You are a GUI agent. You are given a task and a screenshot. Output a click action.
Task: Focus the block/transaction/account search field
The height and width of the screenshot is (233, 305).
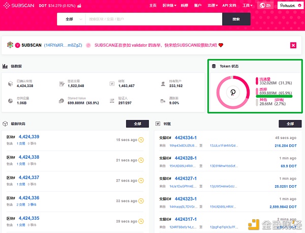click(154, 19)
